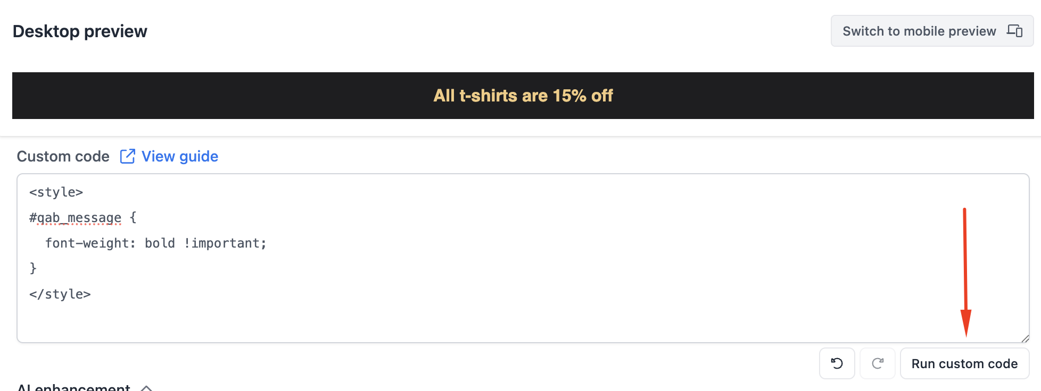Place cursor on the #qab_message selector
This screenshot has height=391, width=1041.
[x=76, y=218]
